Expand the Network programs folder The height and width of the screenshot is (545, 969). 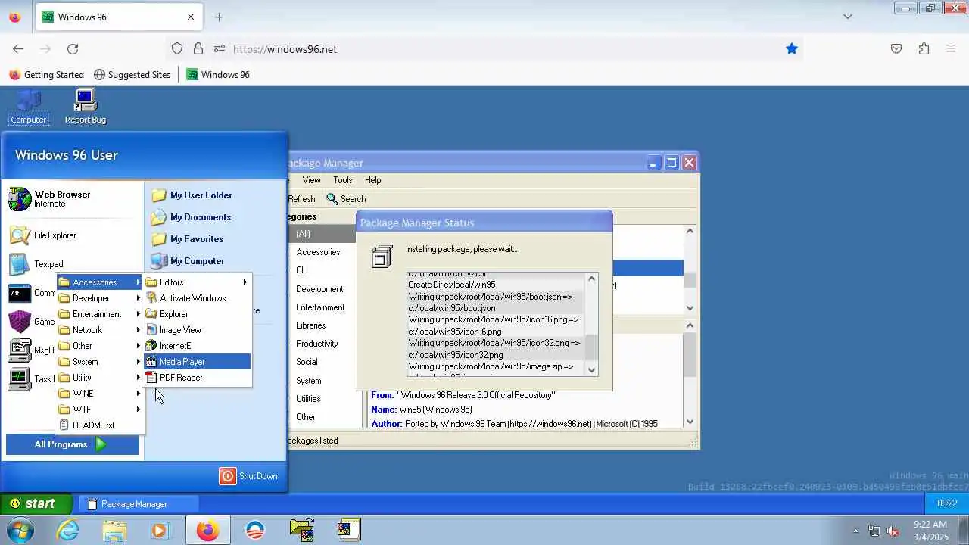click(100, 330)
